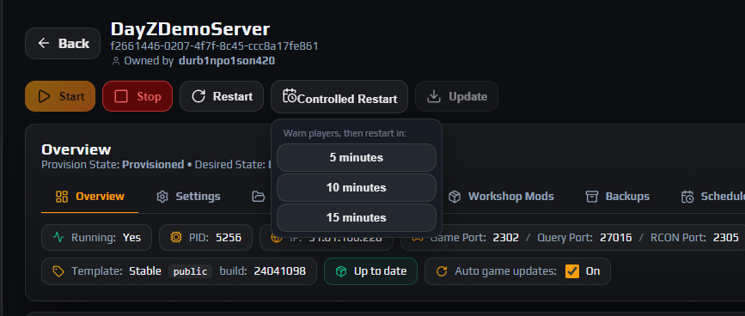
Task: Open the Overview tab
Action: tap(90, 197)
